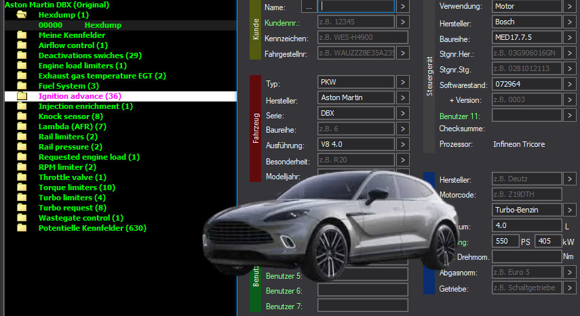Click the 405 kW power field
Viewport: 580px width, 316px height.
click(549, 241)
